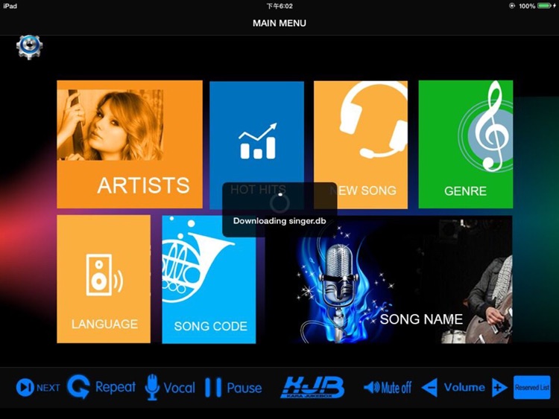The image size is (559, 419).
Task: Open the SONG NAME microphone tile
Action: point(388,279)
